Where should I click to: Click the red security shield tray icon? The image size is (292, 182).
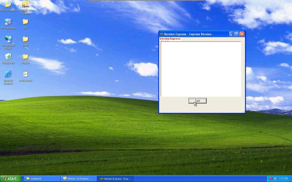(271, 179)
